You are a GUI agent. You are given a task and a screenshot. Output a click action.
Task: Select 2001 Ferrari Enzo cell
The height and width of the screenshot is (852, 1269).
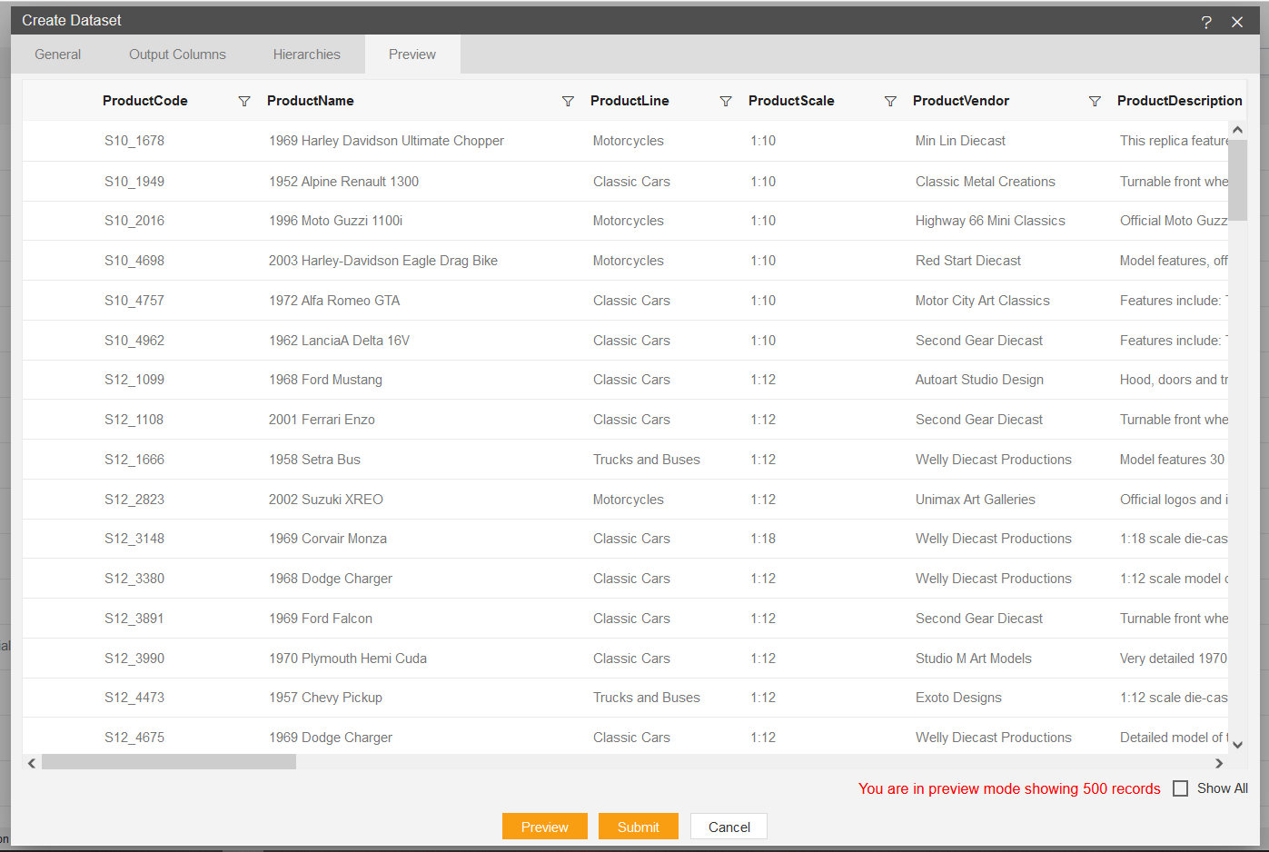point(322,420)
